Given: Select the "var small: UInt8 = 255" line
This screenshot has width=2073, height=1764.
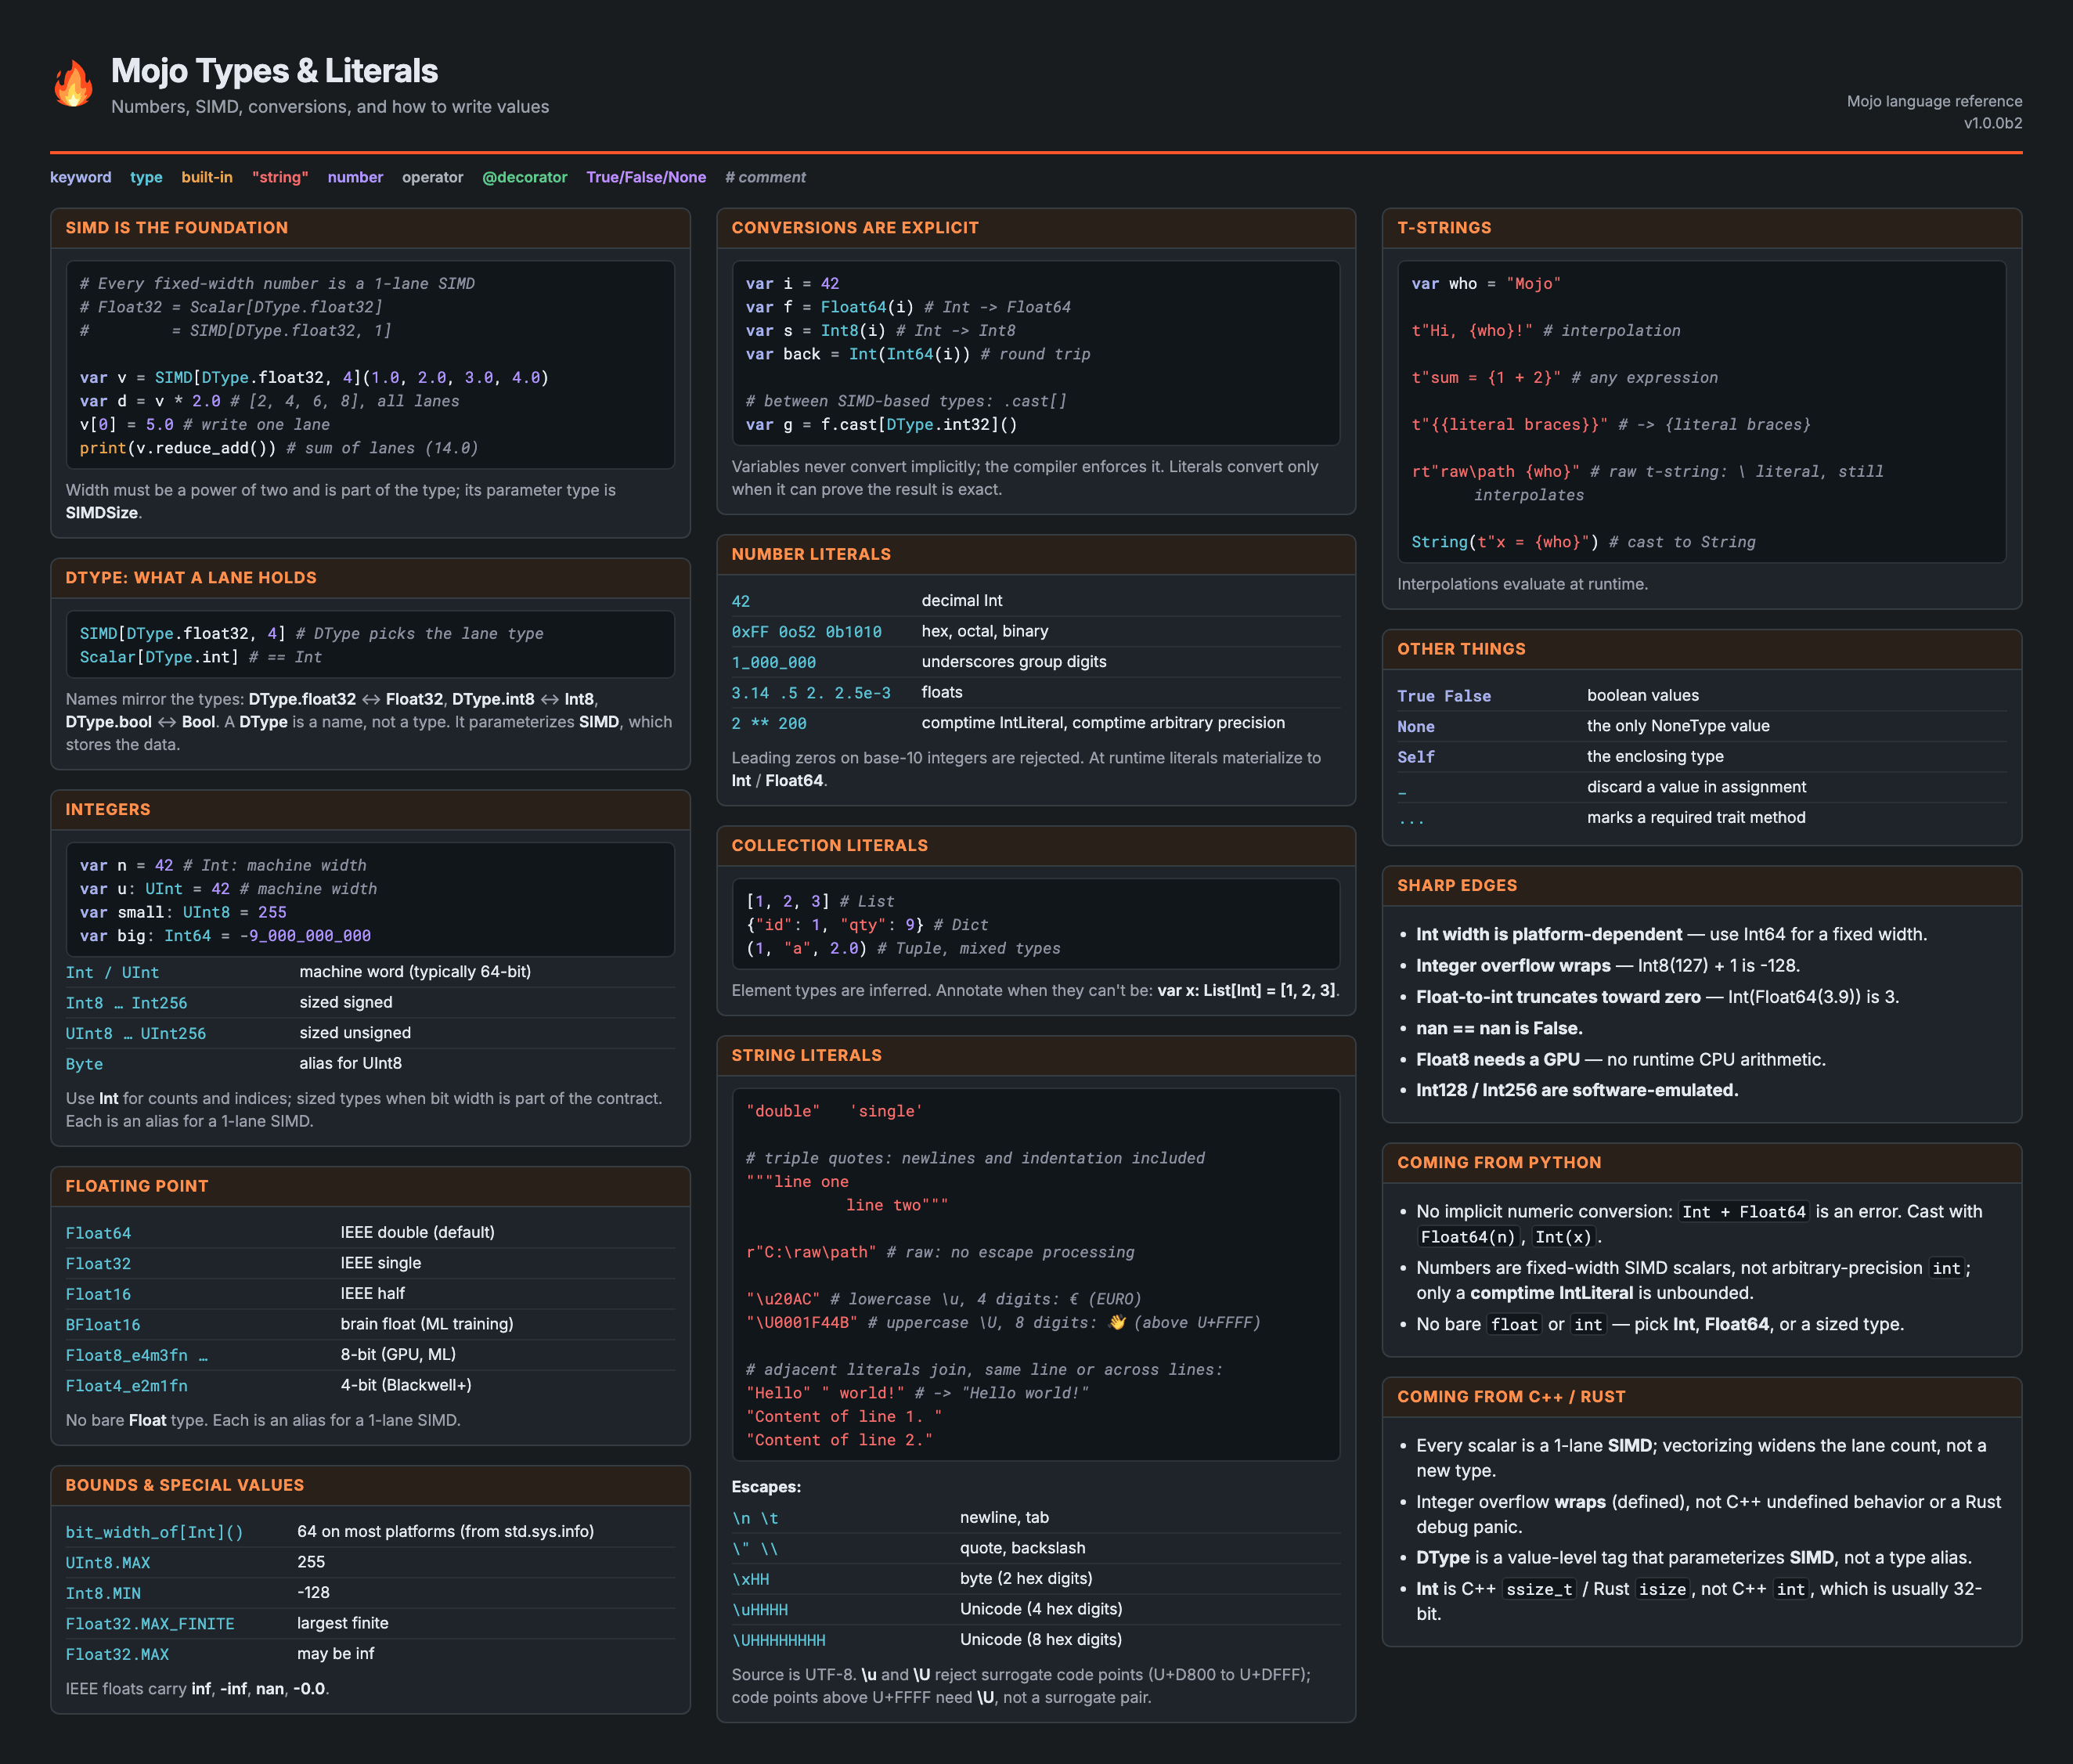Looking at the screenshot, I should coord(183,913).
